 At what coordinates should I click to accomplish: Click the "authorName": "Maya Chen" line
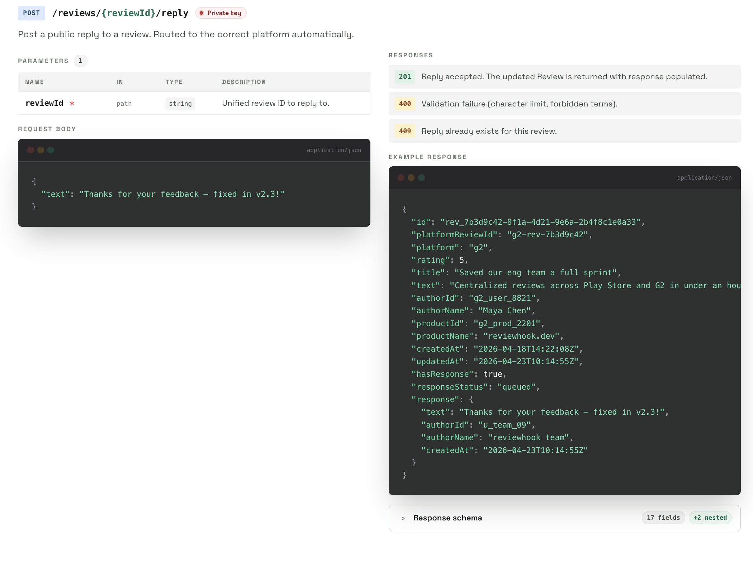[x=473, y=310]
